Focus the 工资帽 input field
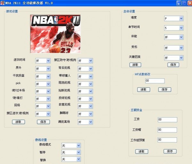This screenshot has width=192, height=164. [167, 130]
